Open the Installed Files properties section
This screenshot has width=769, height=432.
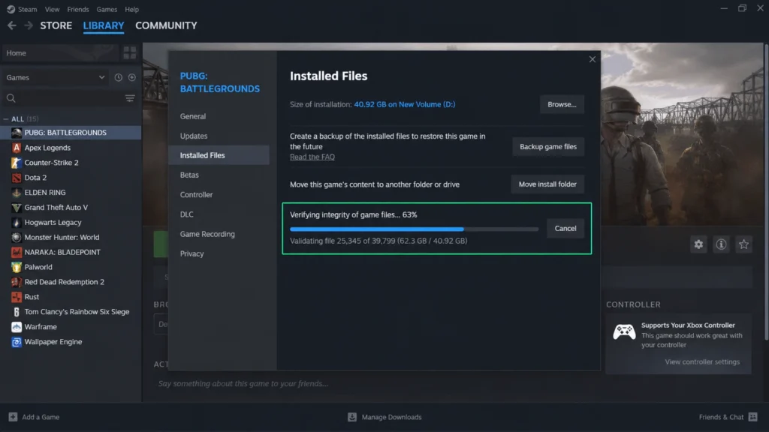219,155
